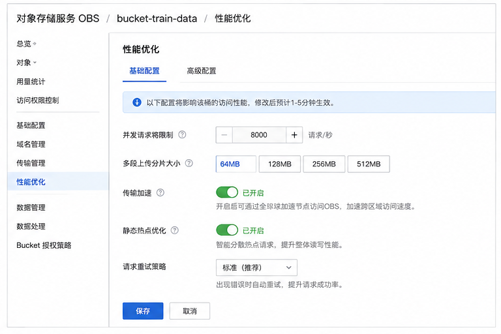Open 用量统计 in the sidebar
501x334 pixels.
(31, 82)
